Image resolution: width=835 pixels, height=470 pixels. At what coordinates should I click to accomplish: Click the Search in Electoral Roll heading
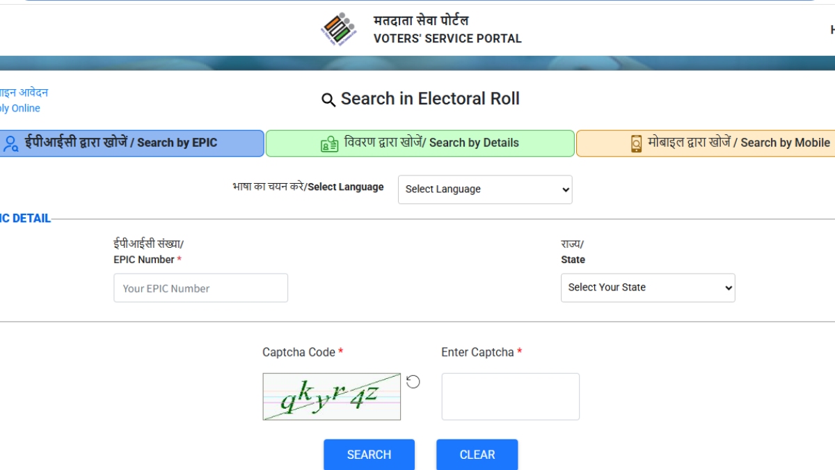coord(430,99)
